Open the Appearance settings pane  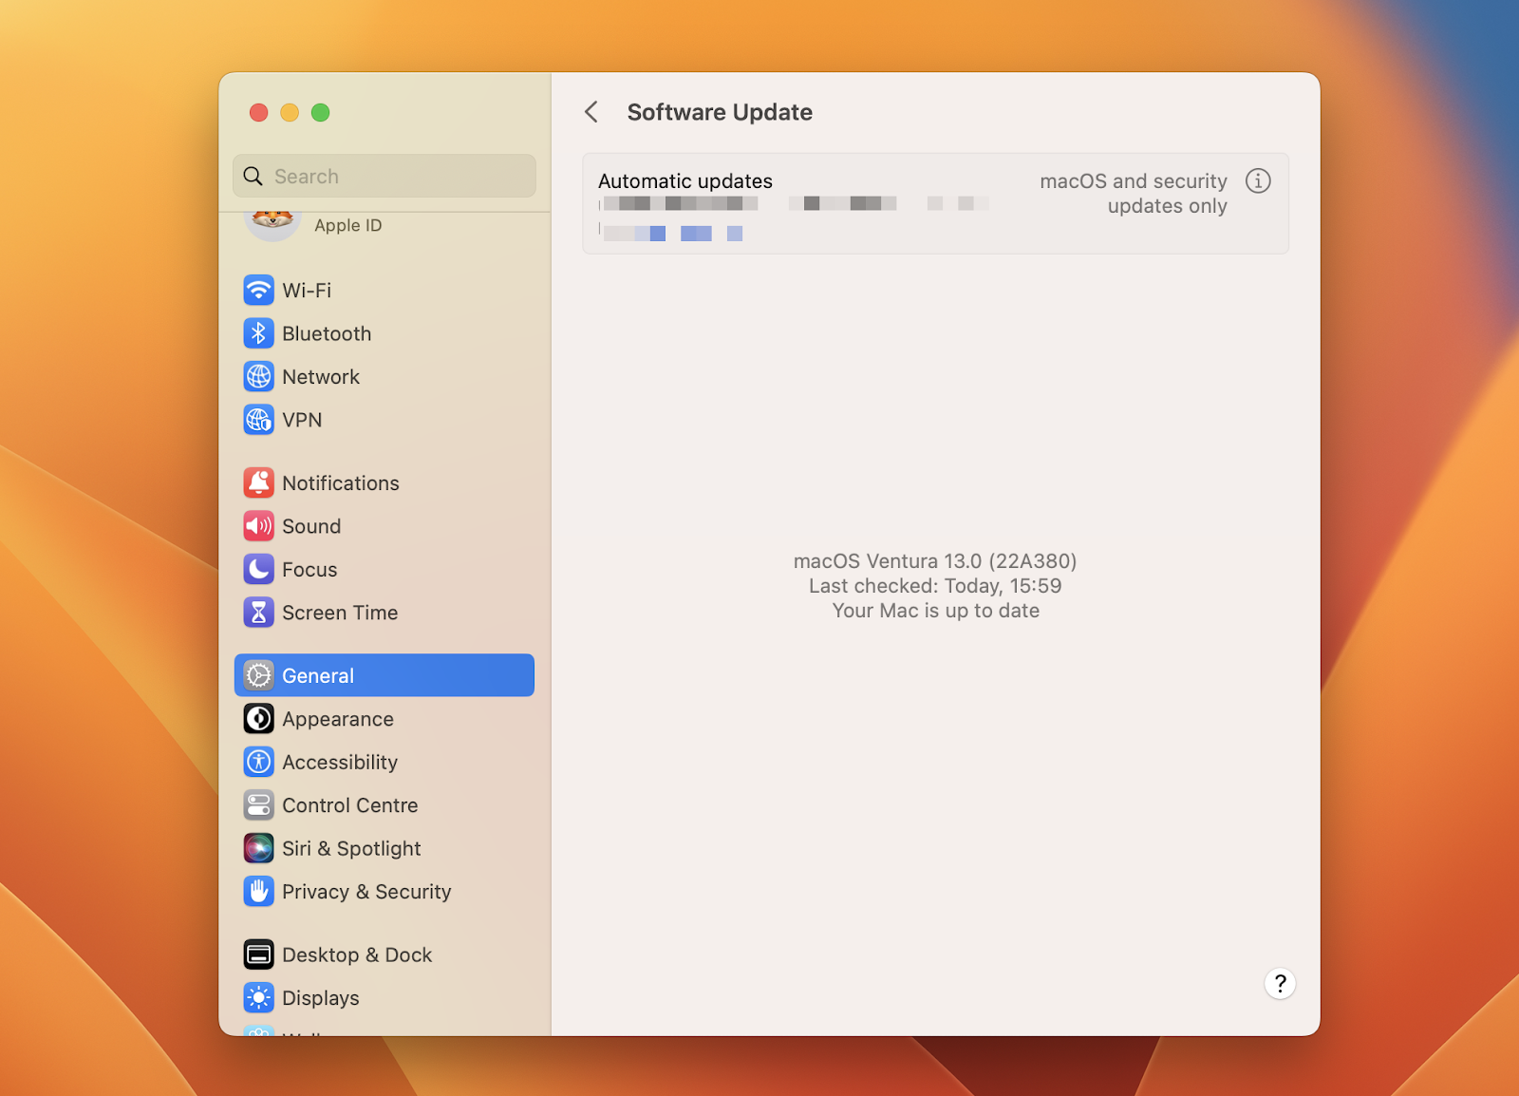click(x=384, y=719)
